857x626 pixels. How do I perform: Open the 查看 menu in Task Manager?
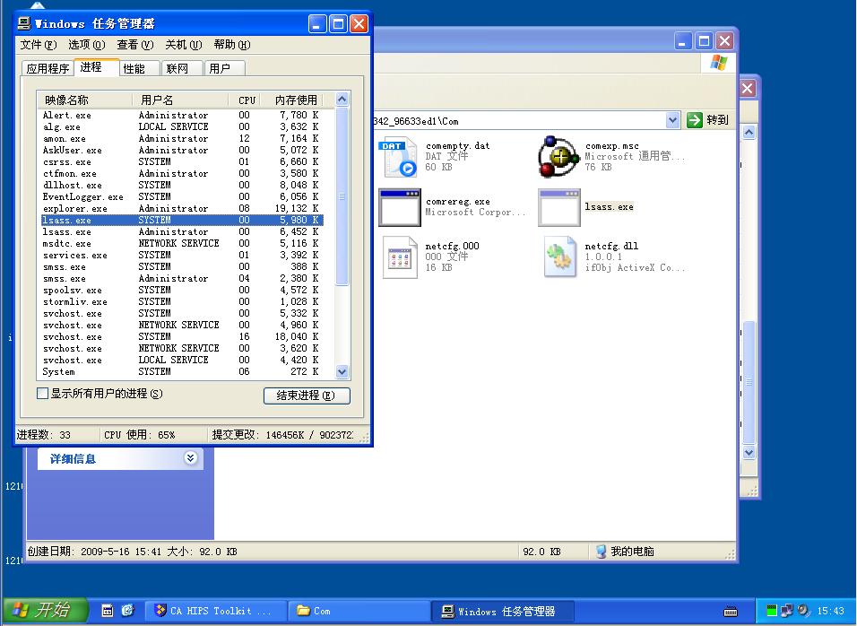pos(134,45)
